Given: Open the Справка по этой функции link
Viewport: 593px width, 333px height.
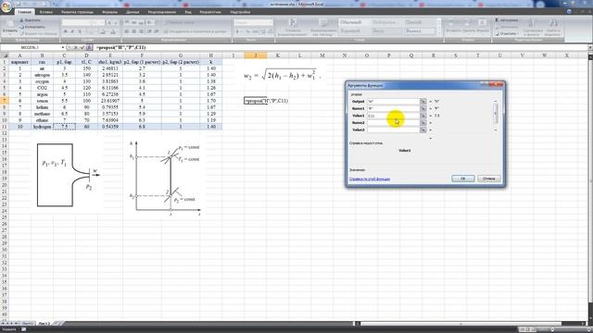Looking at the screenshot, I should pyautogui.click(x=370, y=179).
